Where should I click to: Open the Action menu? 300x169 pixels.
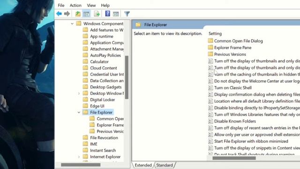coord(75,5)
